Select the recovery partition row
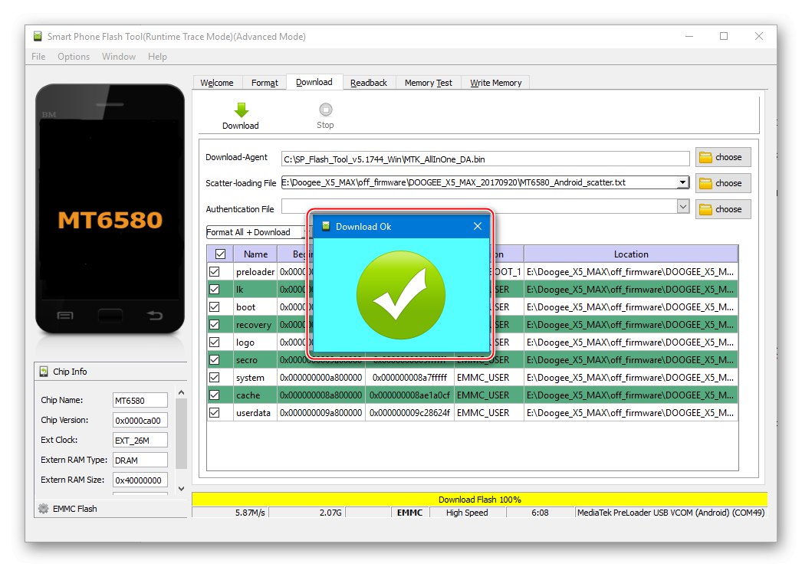 click(x=254, y=324)
